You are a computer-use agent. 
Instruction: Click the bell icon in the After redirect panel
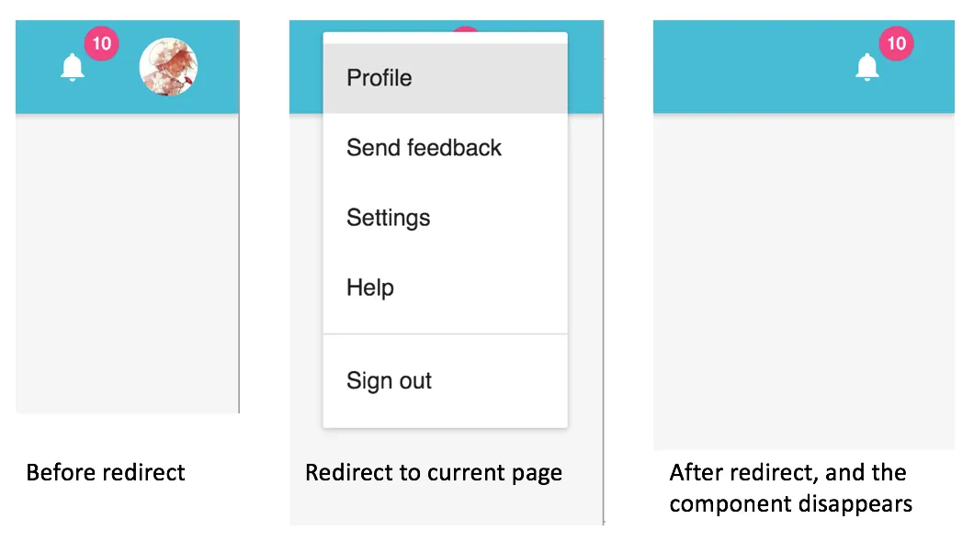pos(867,67)
